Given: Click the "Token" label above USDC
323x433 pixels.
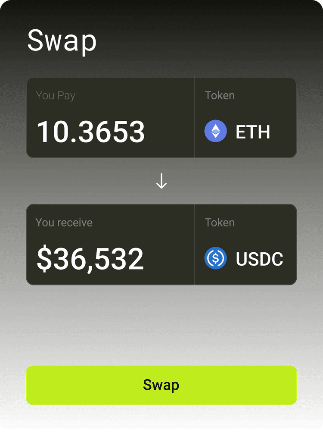Looking at the screenshot, I should [220, 223].
